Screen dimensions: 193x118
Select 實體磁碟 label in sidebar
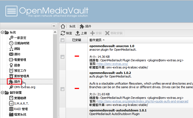point(20,98)
